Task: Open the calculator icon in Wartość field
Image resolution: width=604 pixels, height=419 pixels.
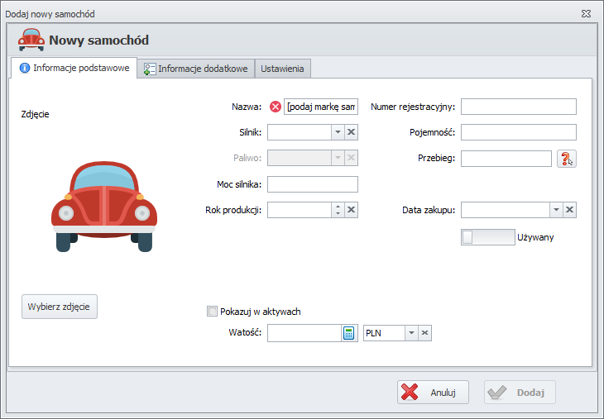Action: [349, 332]
